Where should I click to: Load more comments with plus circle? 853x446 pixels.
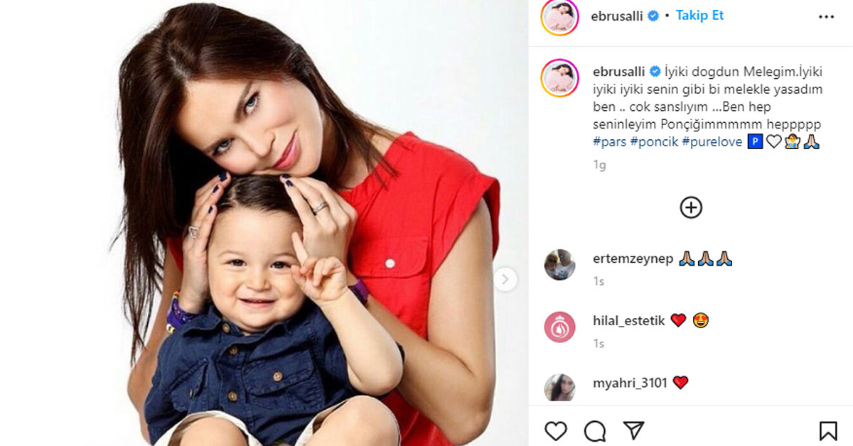[691, 207]
